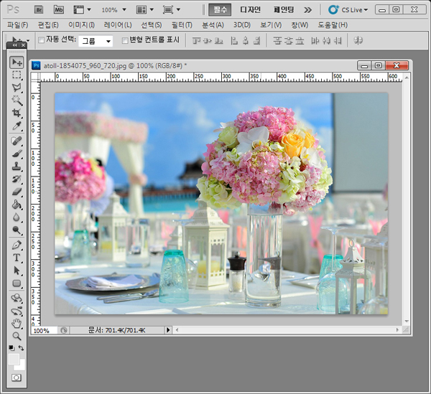431x394 pixels.
Task: Enable the 자동 선택 checkbox
Action: 41,40
